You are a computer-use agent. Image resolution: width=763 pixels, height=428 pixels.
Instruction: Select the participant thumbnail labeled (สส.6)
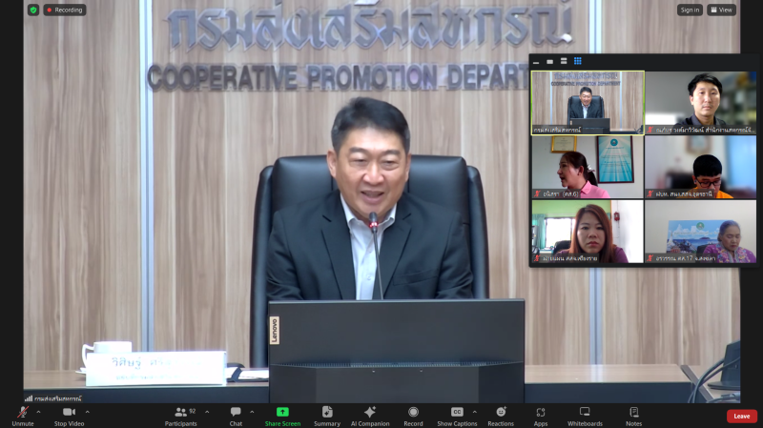tap(588, 167)
